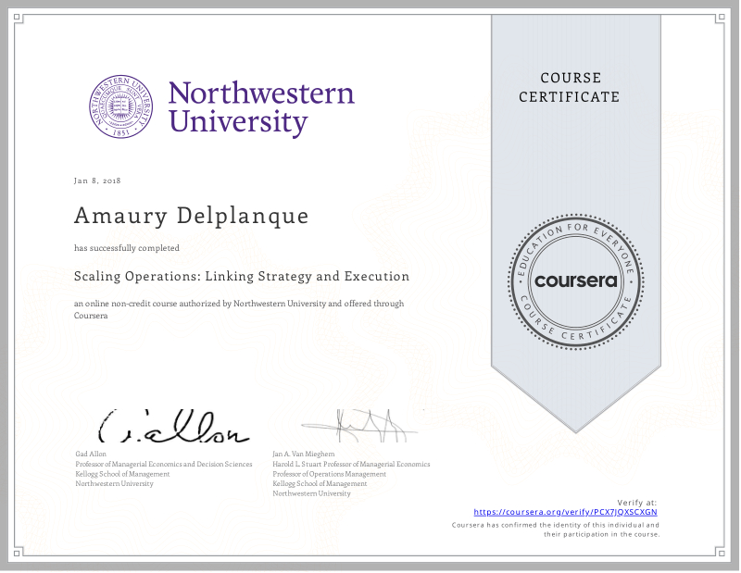Click the 'has successfully completed' text

coord(127,248)
